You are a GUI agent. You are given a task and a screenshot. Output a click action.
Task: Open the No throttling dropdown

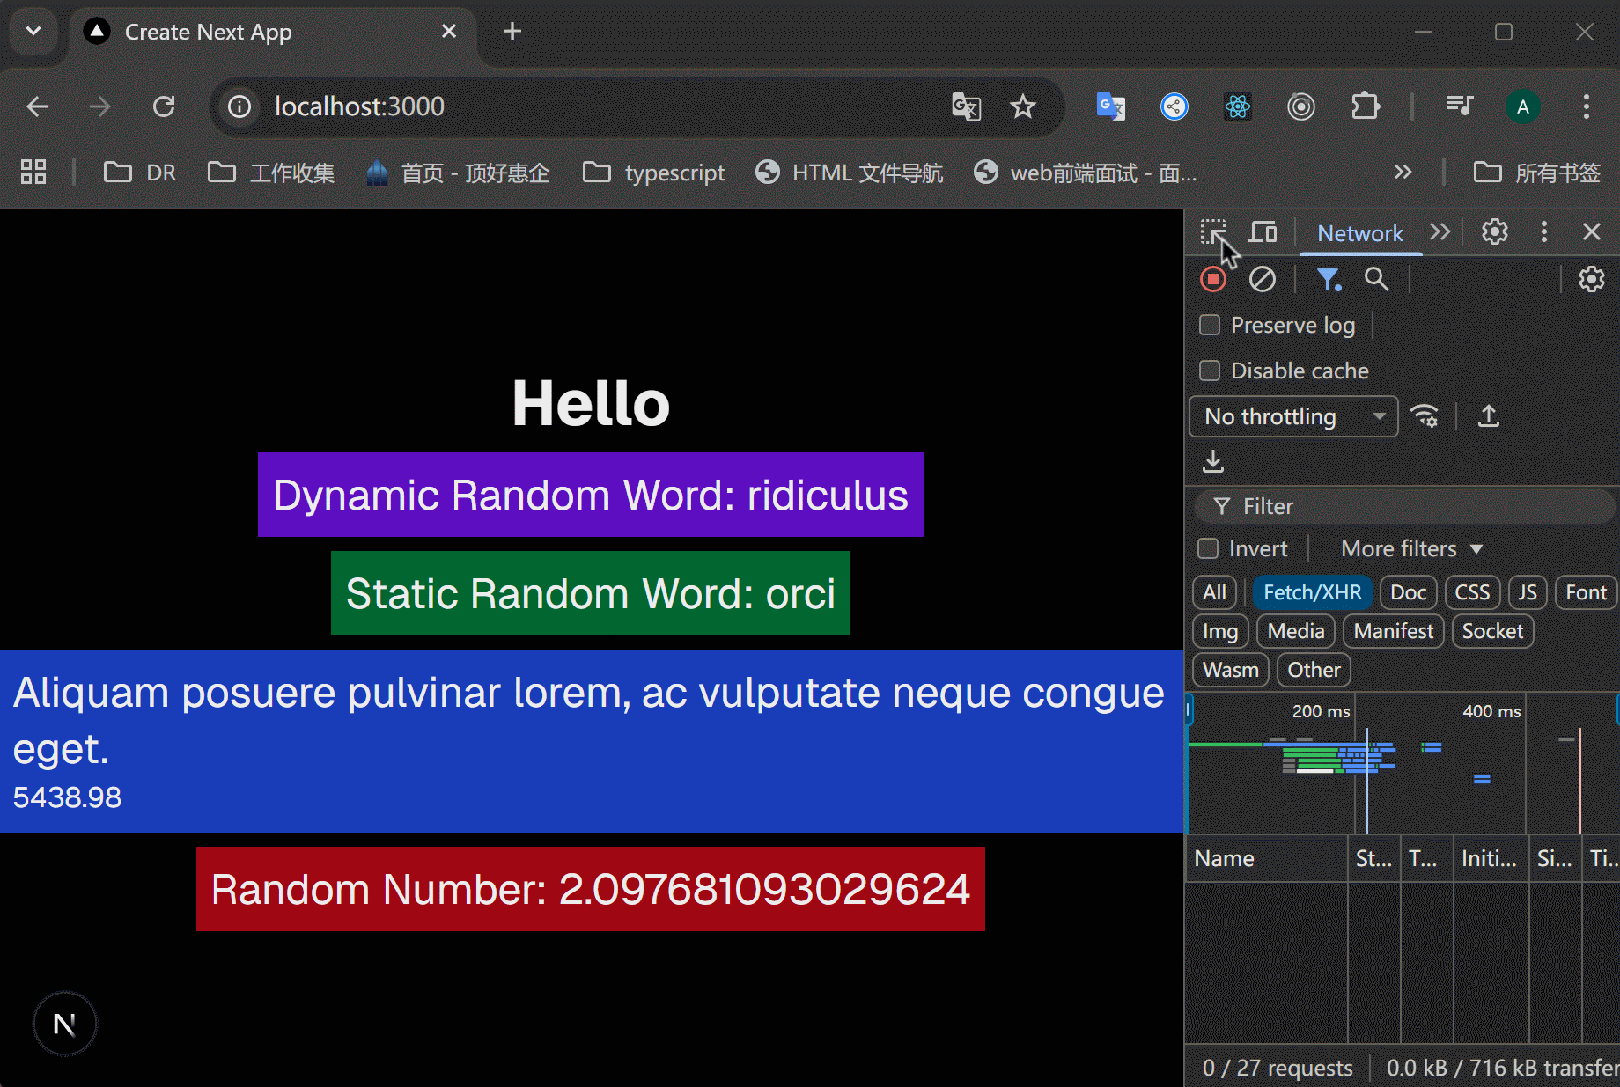click(x=1292, y=416)
